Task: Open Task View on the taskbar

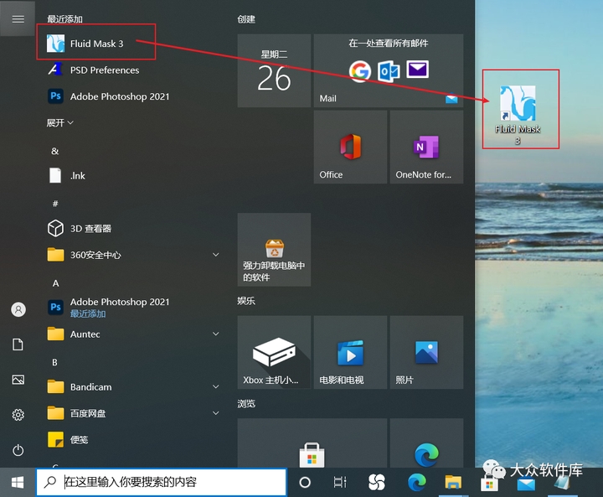Action: [340, 482]
